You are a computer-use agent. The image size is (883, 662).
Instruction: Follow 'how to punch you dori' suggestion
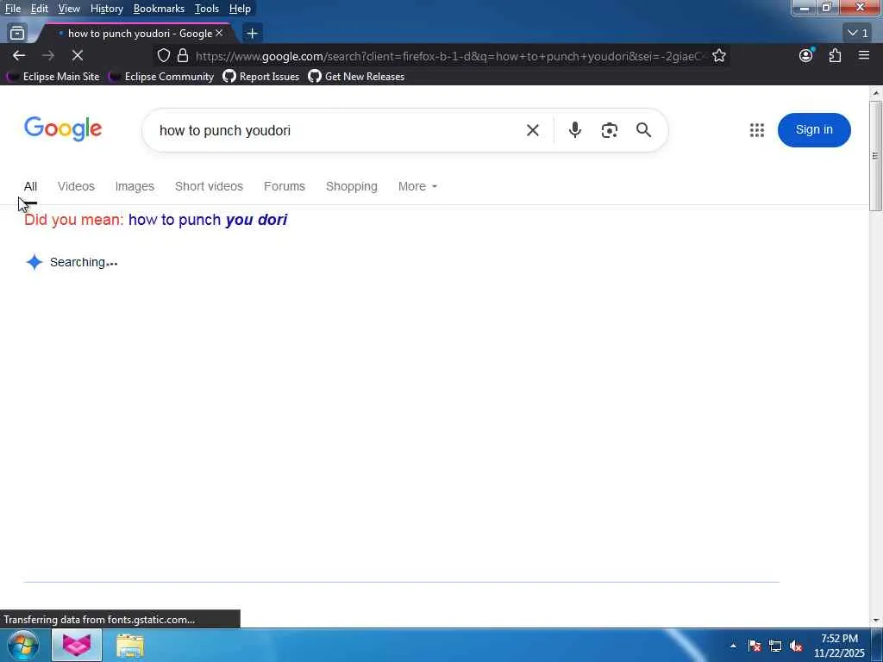(x=208, y=220)
